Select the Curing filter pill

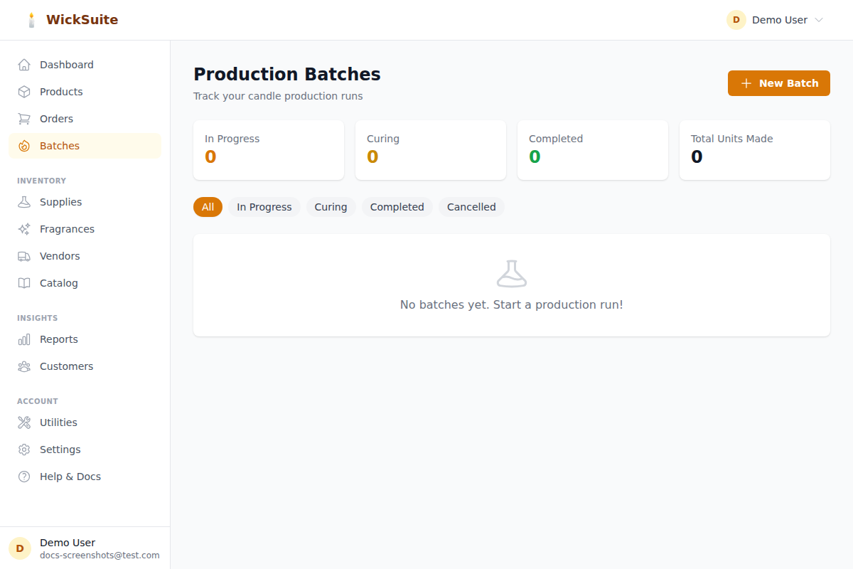click(x=331, y=207)
